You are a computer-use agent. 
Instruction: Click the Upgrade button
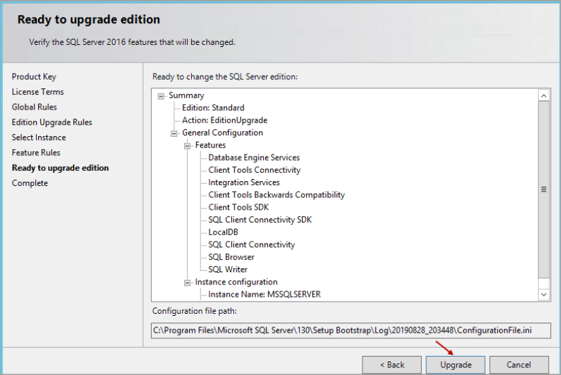(x=456, y=365)
